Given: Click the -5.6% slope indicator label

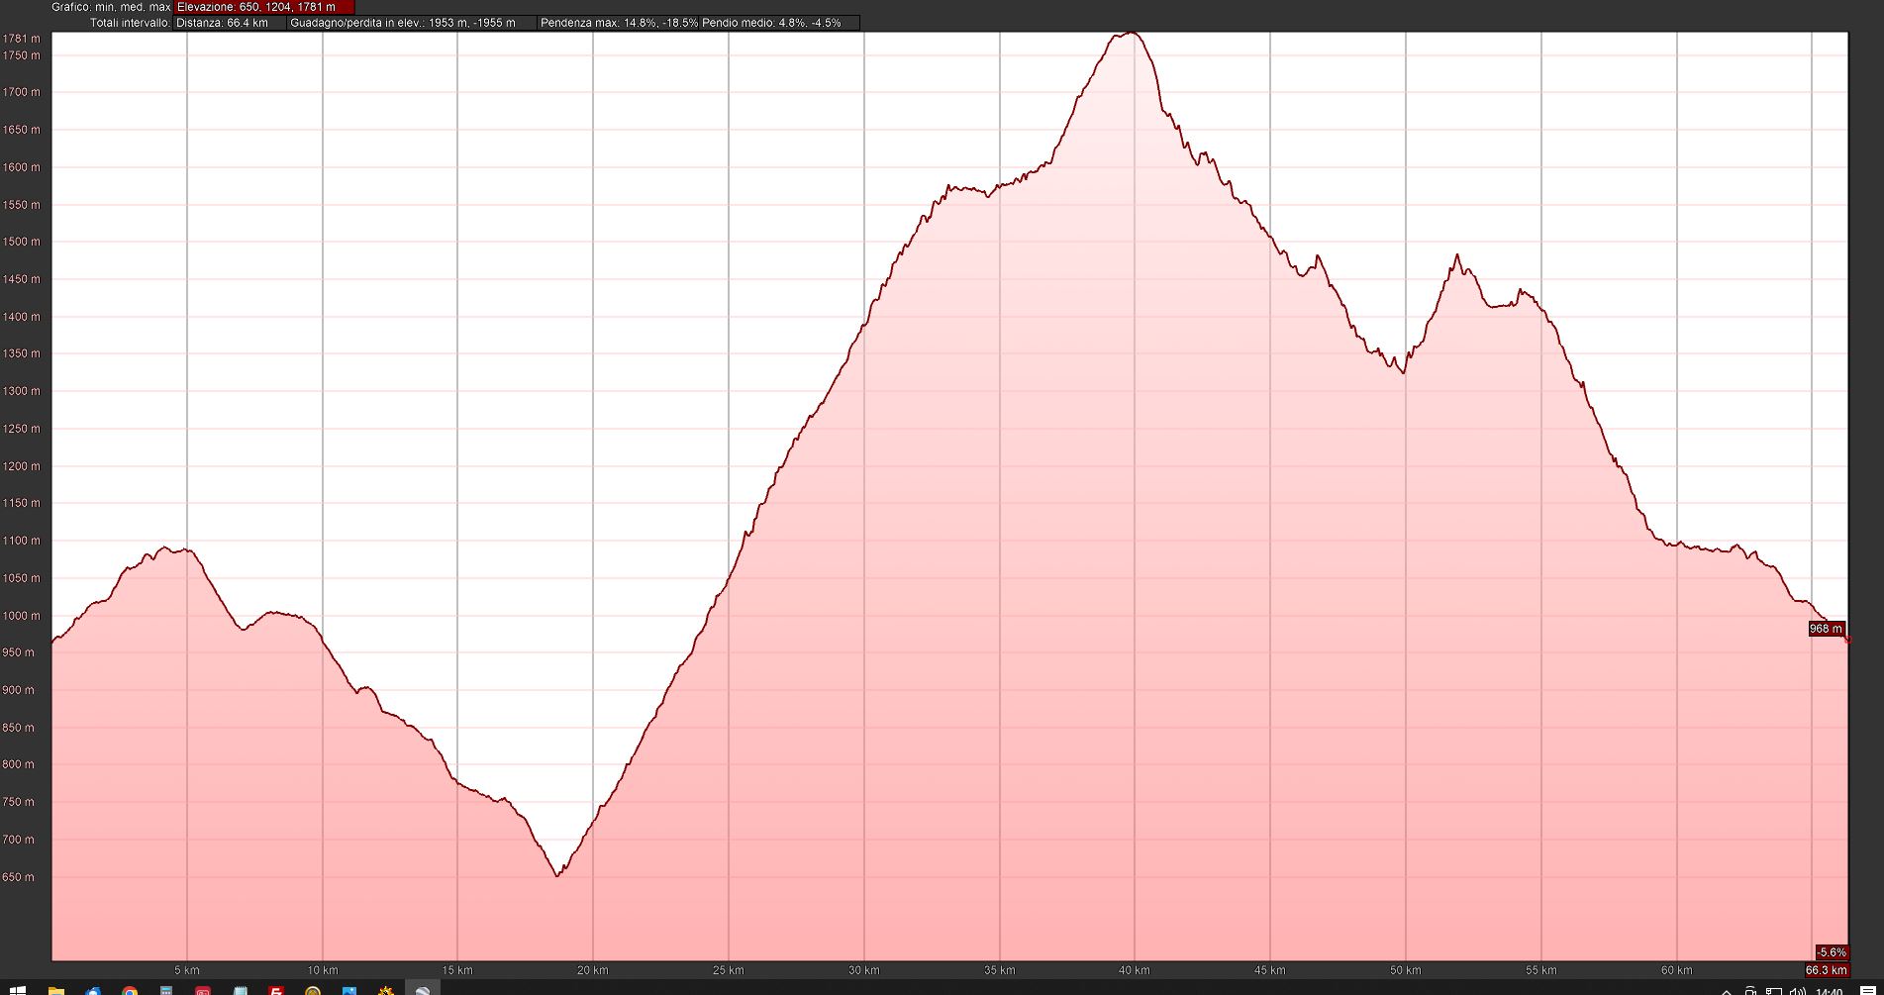Looking at the screenshot, I should click(x=1832, y=952).
